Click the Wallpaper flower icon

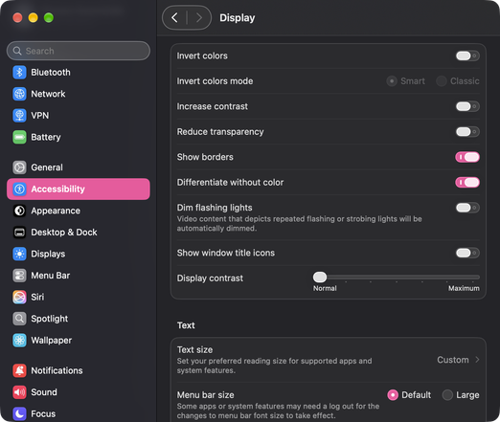coord(19,341)
